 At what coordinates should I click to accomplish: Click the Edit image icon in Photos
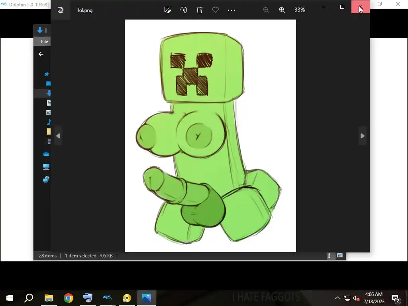point(168,10)
